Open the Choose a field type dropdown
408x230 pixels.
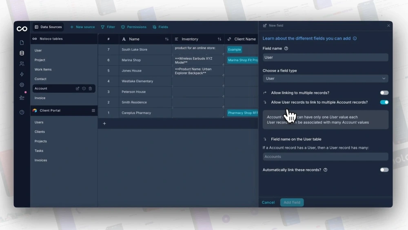[x=325, y=78]
